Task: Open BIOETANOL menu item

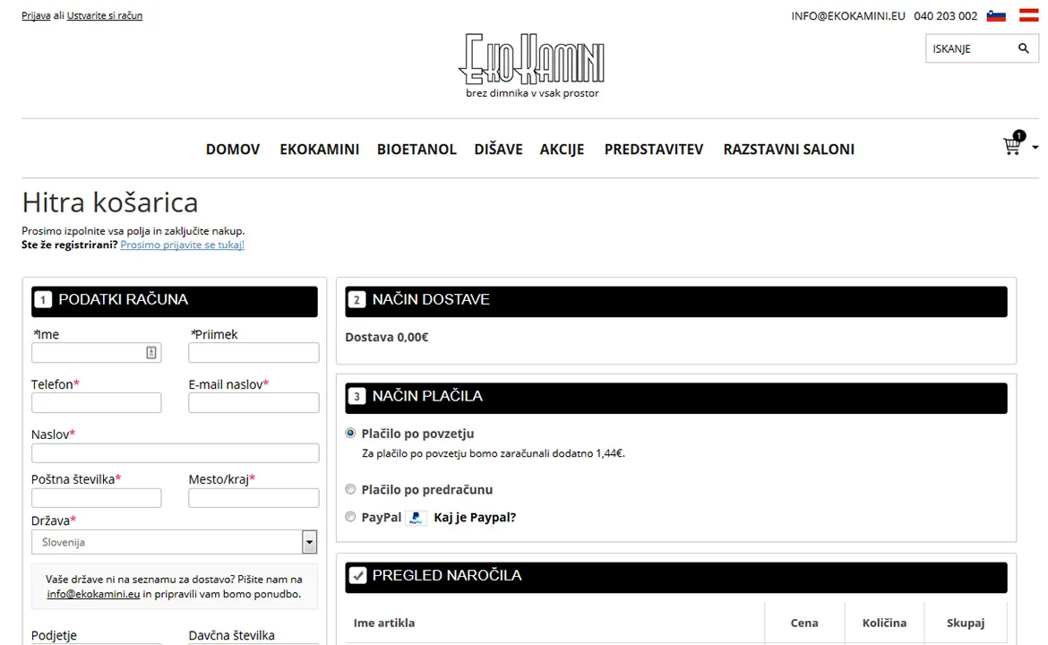Action: pos(417,149)
